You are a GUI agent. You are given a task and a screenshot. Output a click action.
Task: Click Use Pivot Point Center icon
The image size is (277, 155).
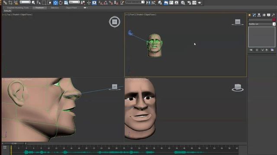(83, 3)
